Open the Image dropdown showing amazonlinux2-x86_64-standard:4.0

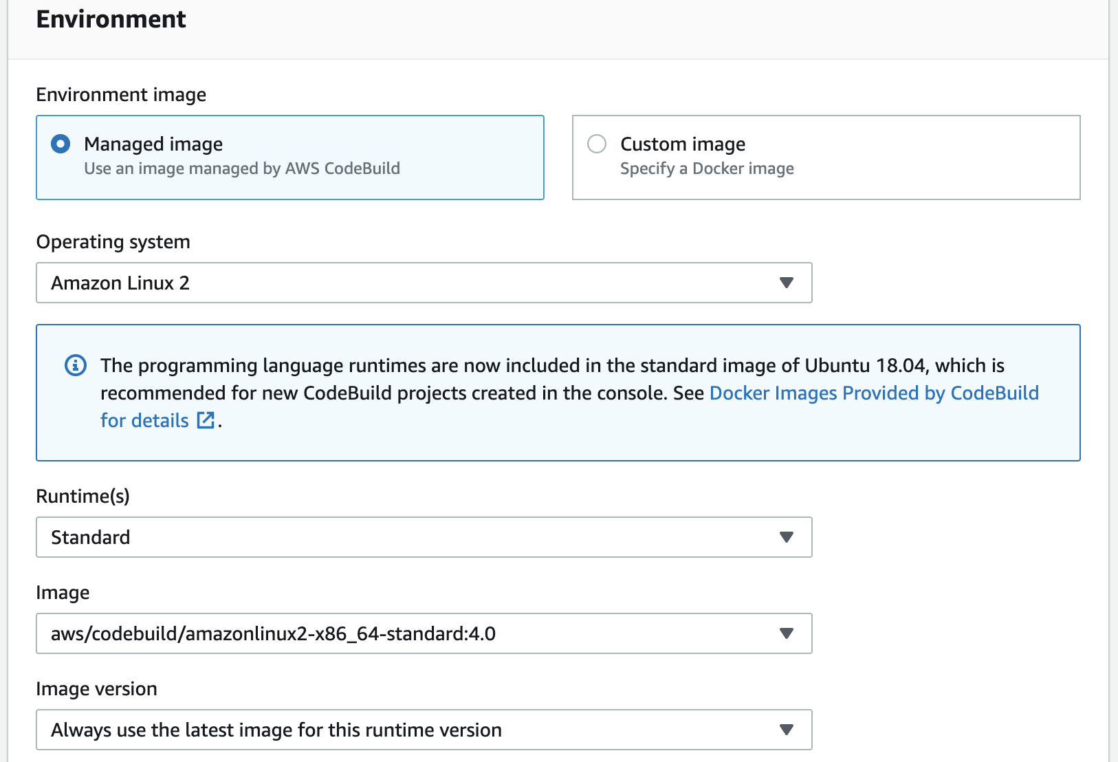(x=424, y=633)
